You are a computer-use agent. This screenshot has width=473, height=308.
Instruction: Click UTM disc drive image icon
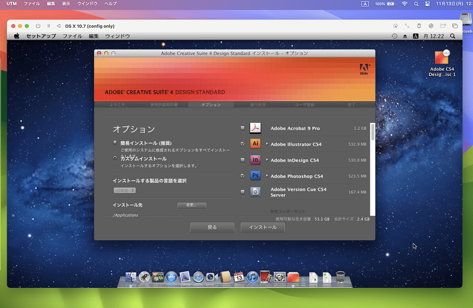pos(431,26)
